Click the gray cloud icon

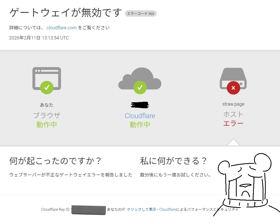tap(140, 79)
